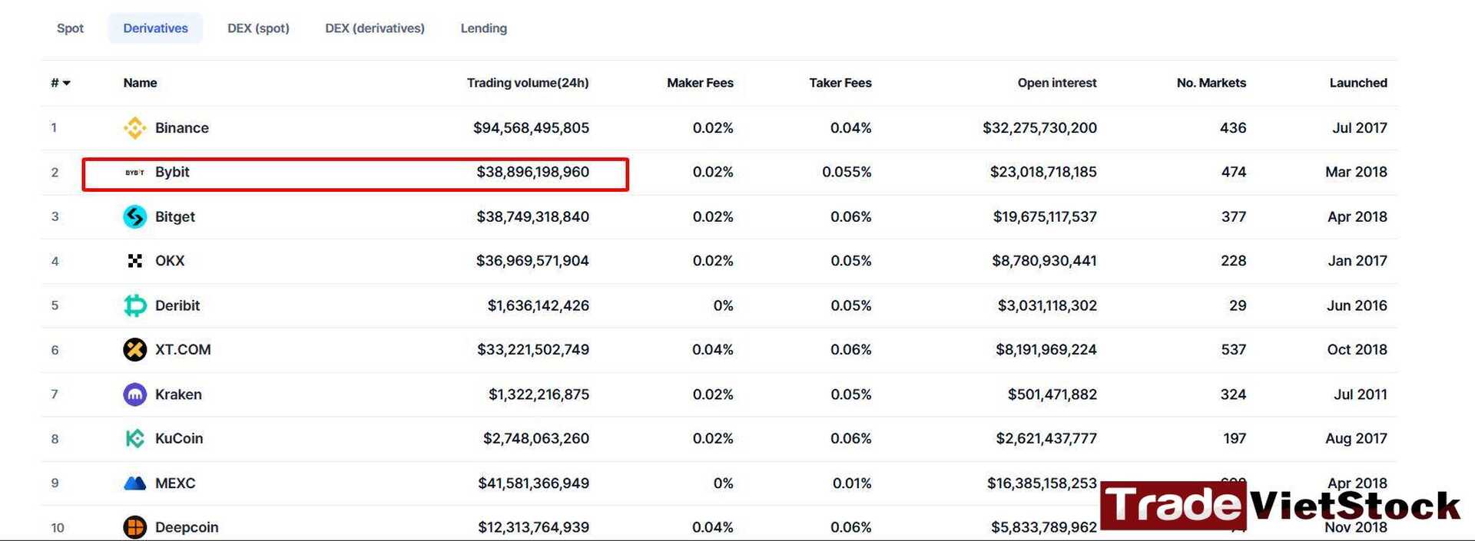Click the Deepcoin logo icon

click(x=134, y=527)
